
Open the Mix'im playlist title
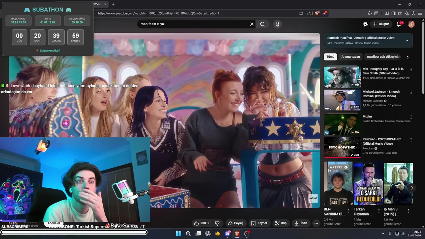367,117
